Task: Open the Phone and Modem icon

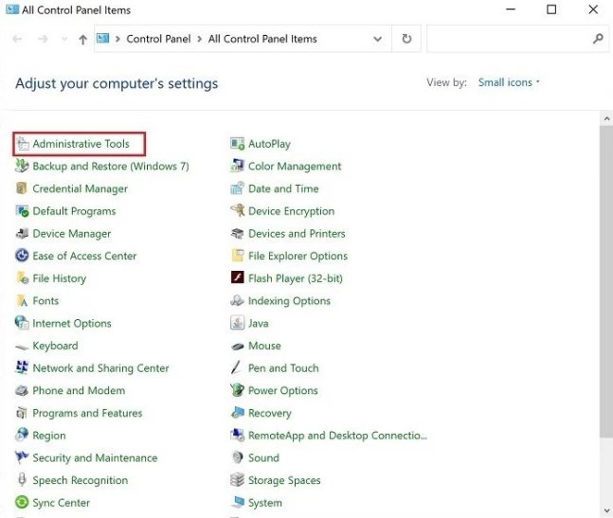Action: click(x=22, y=390)
